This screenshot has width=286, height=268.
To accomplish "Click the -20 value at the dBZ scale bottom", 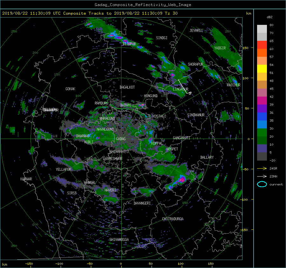I will (272, 160).
